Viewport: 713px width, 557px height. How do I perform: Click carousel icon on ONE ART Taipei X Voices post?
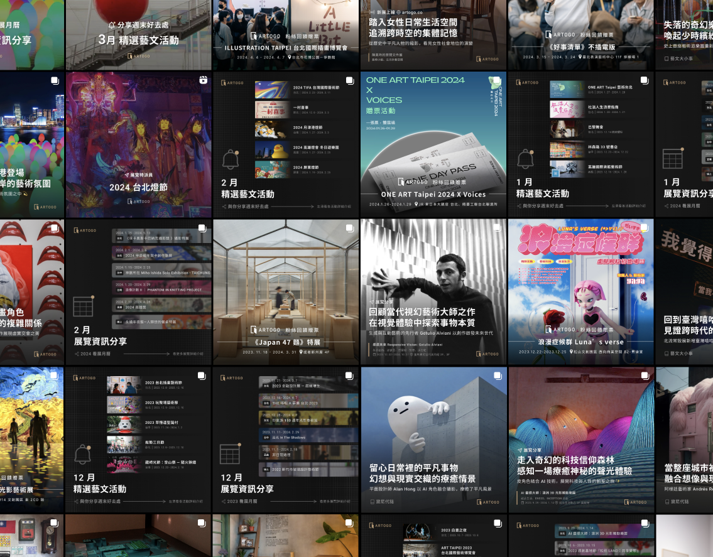coord(497,80)
